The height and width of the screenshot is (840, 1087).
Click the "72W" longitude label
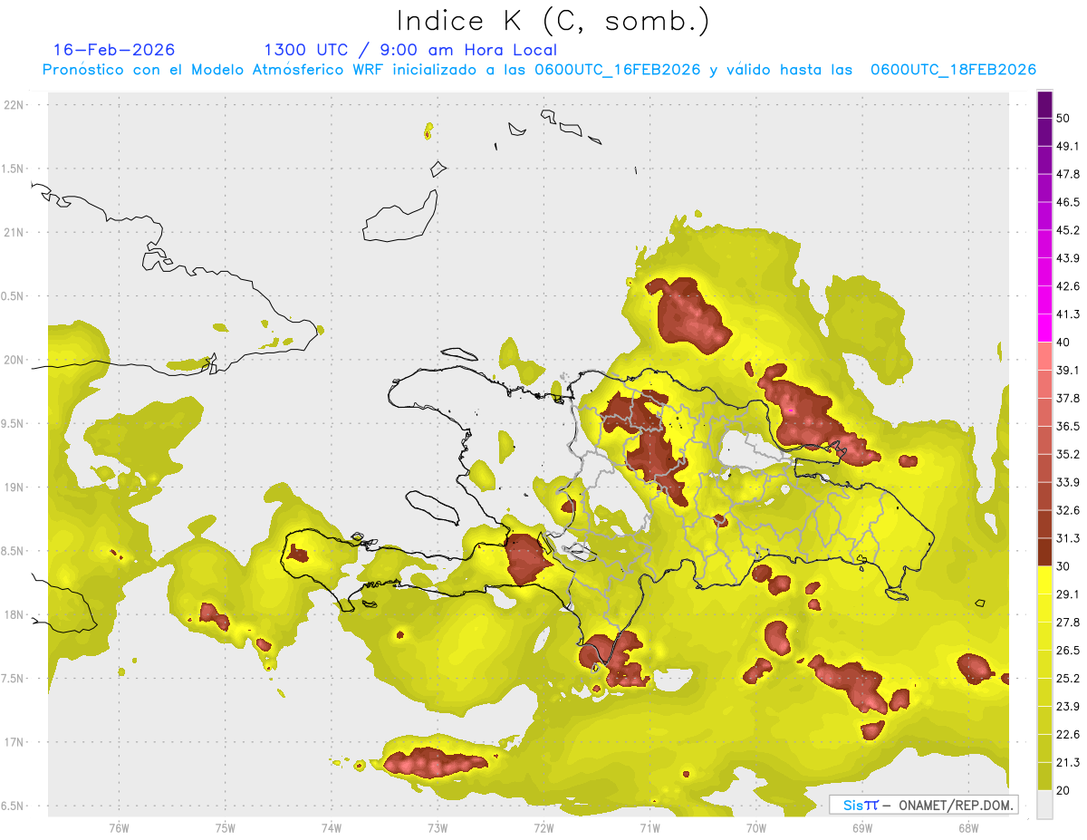543,827
